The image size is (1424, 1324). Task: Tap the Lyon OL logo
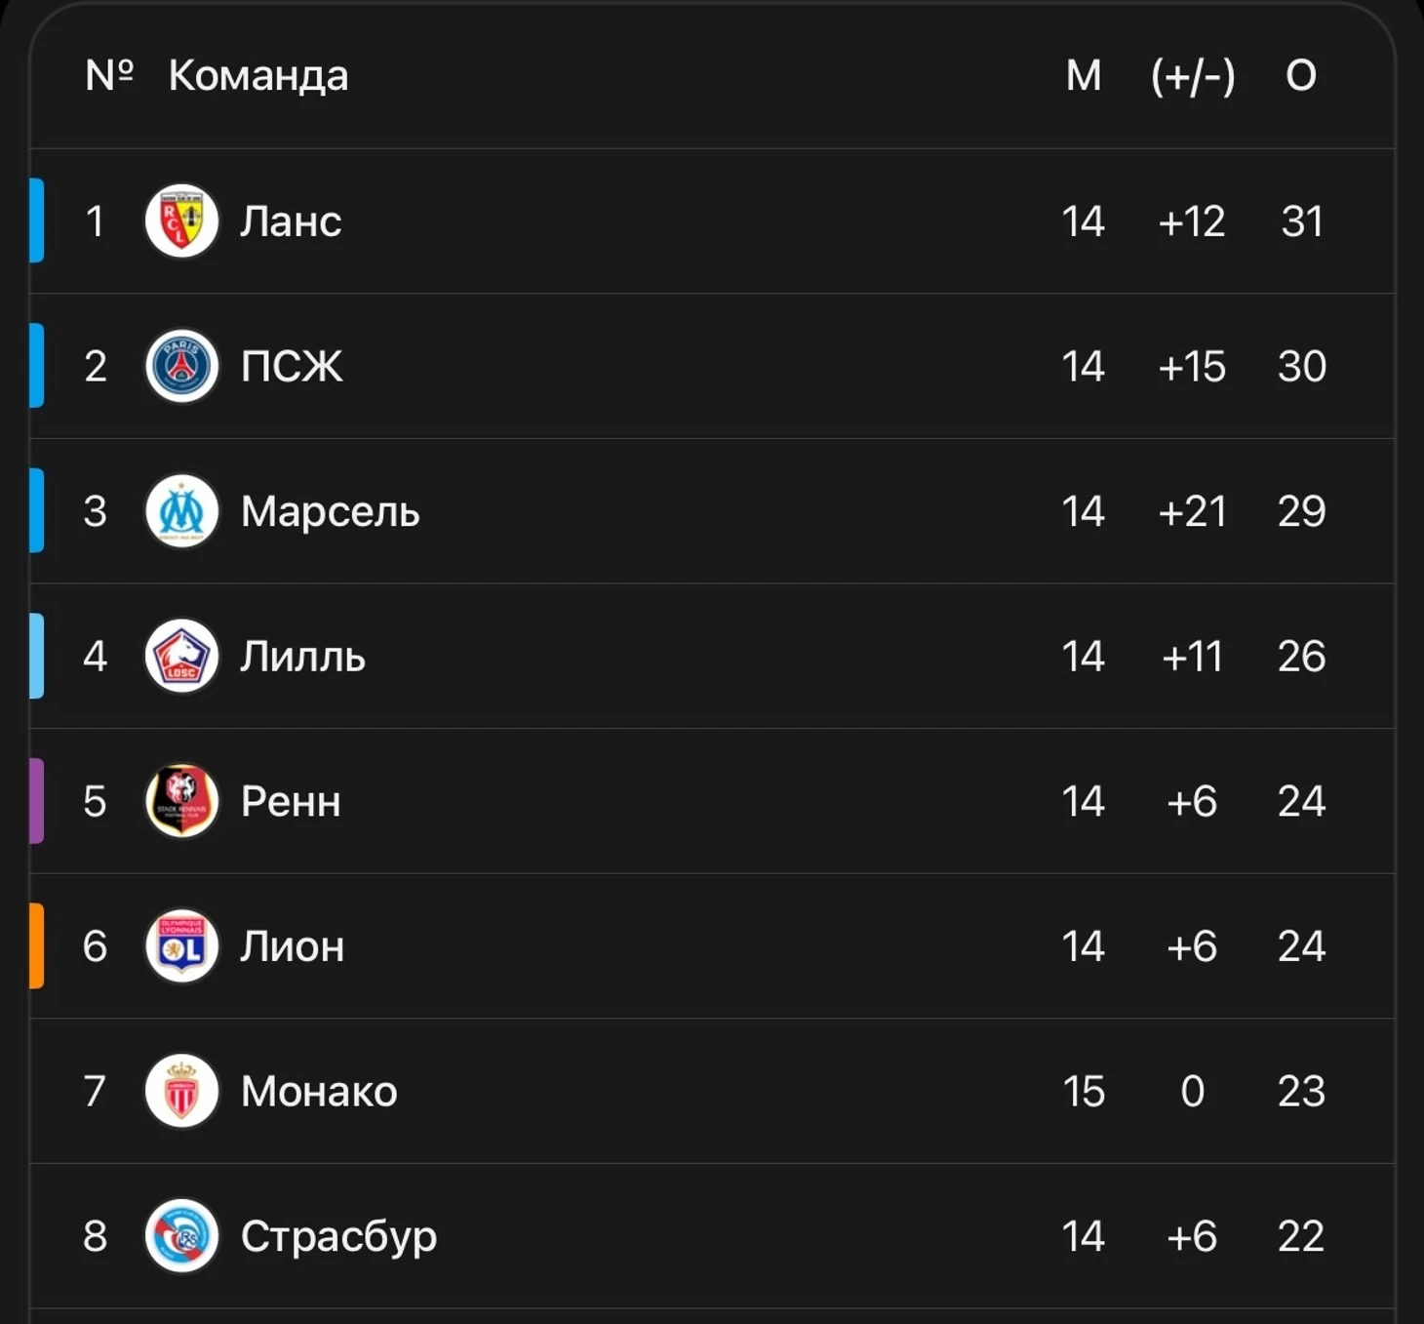pos(181,945)
